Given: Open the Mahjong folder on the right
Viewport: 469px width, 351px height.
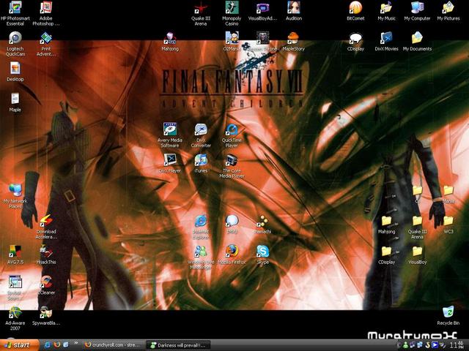Looking at the screenshot, I should coord(386,224).
